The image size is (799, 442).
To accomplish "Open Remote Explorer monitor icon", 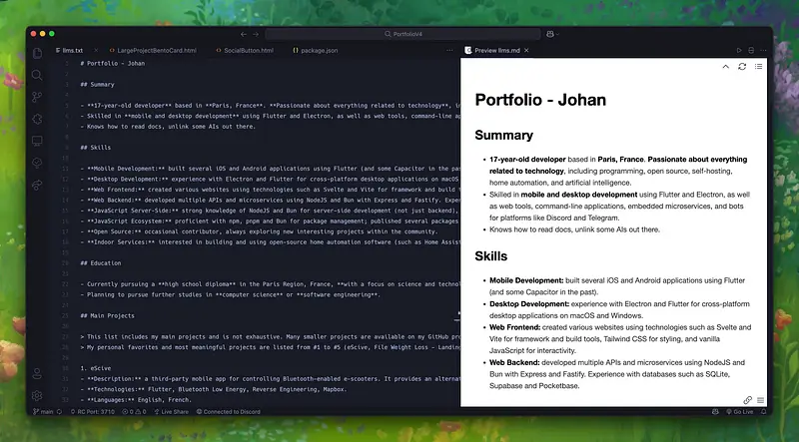I will [x=37, y=141].
